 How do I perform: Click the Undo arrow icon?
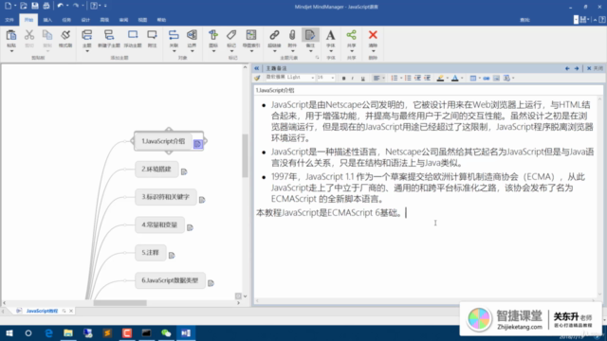[60, 6]
